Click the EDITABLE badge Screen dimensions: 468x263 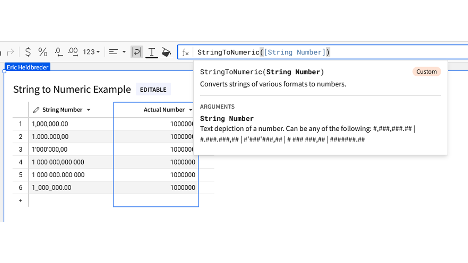click(153, 89)
